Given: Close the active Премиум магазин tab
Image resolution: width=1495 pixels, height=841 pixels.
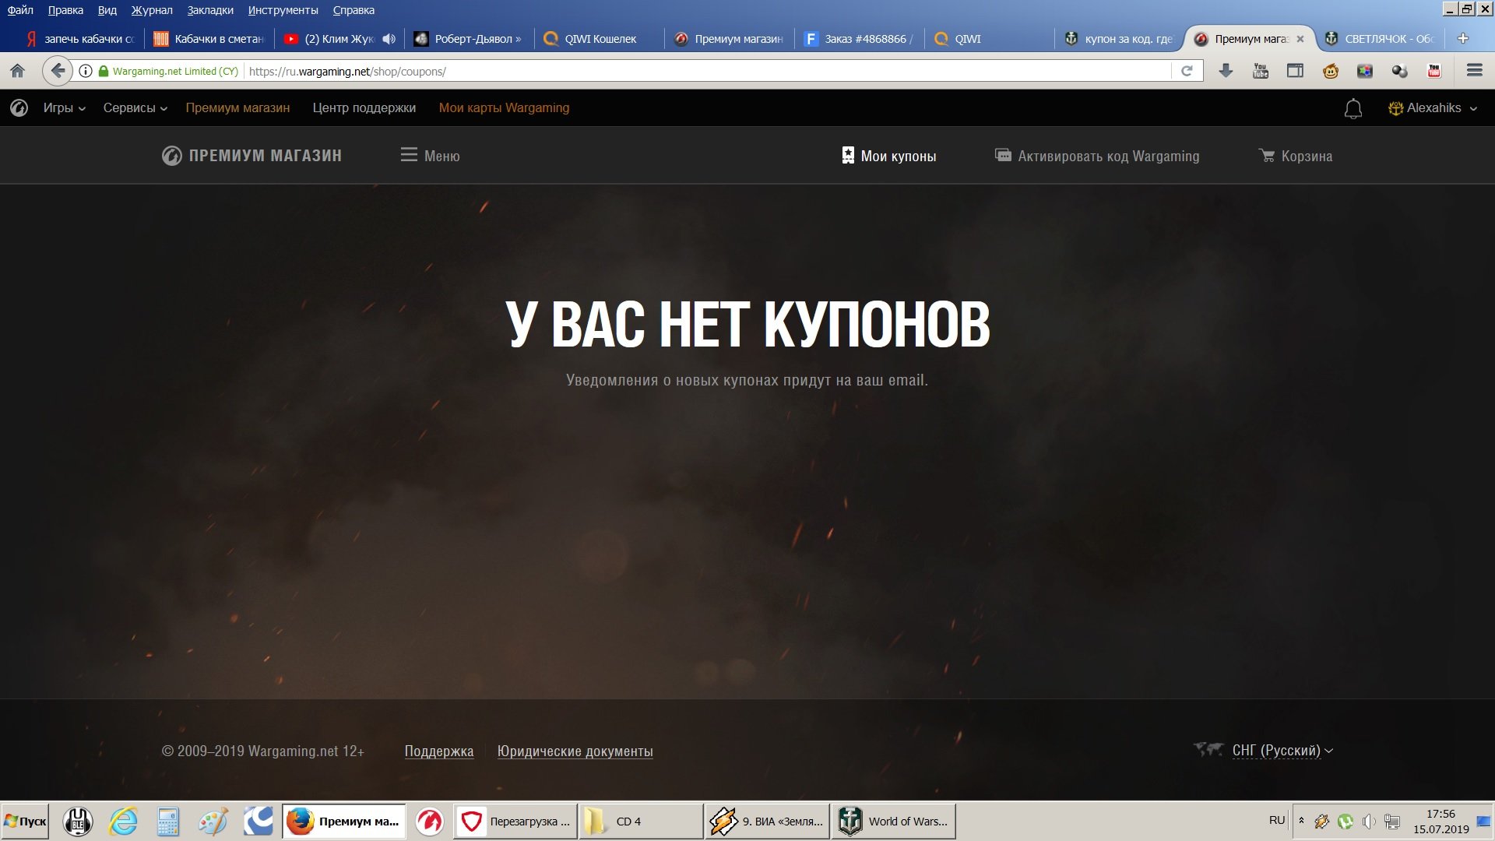Looking at the screenshot, I should point(1300,39).
